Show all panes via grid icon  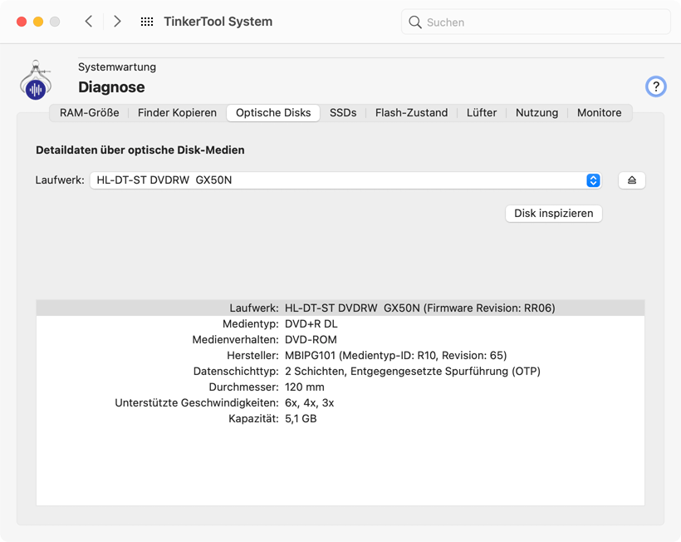(x=147, y=22)
